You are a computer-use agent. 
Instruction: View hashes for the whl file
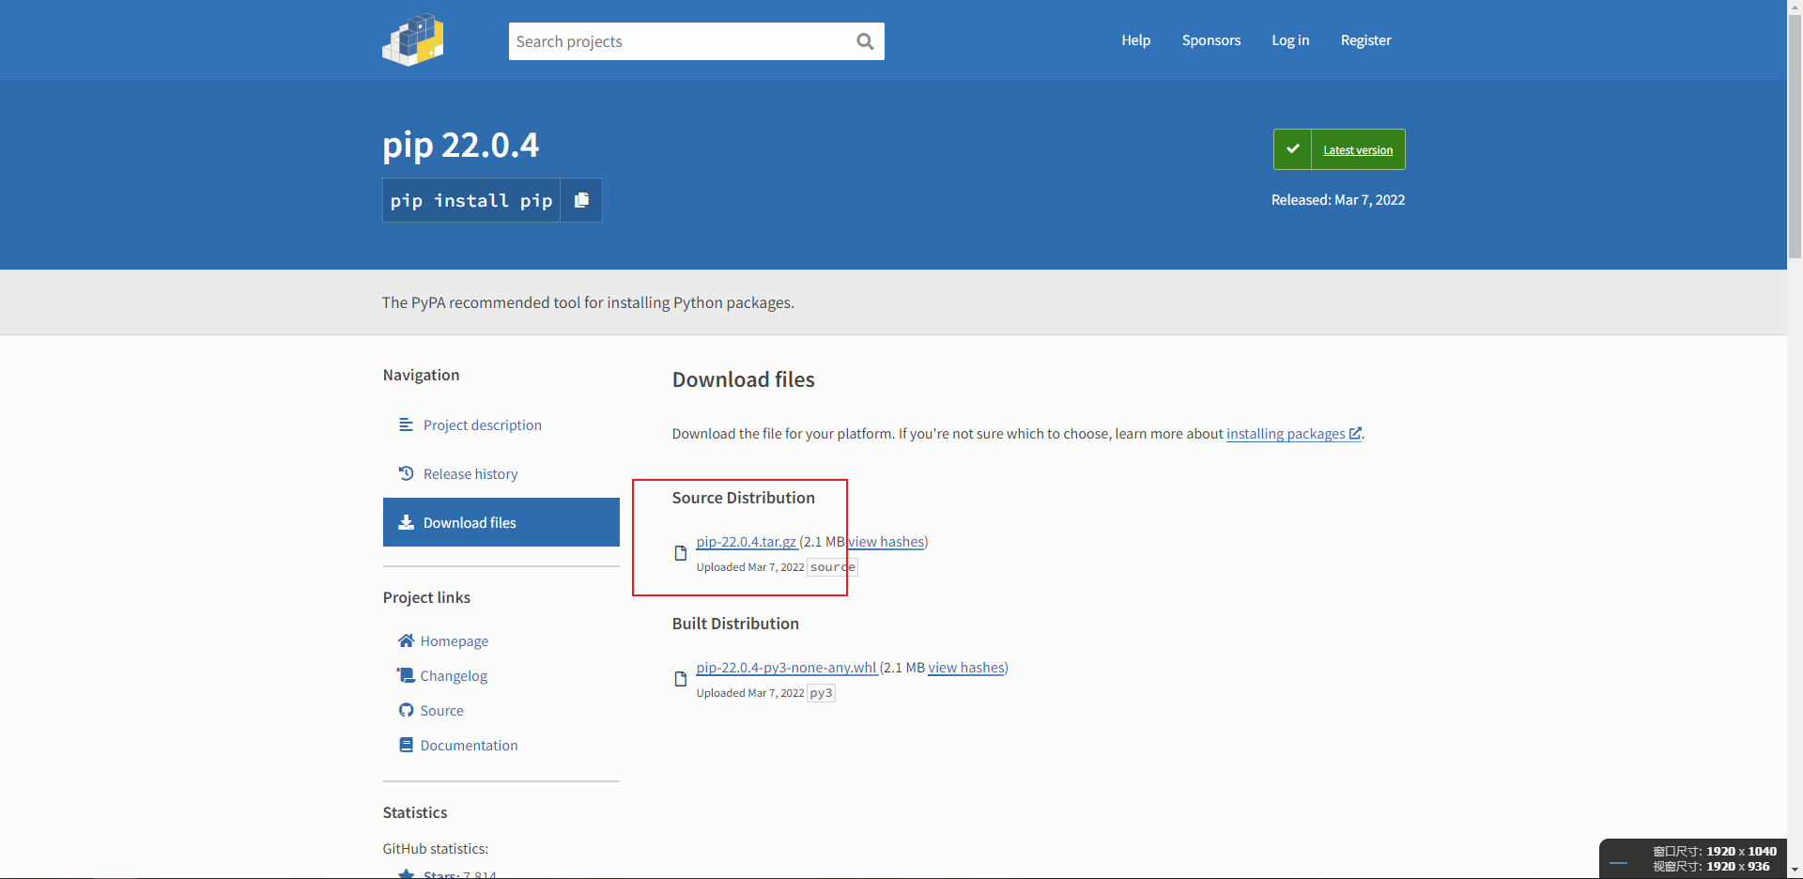coord(966,668)
